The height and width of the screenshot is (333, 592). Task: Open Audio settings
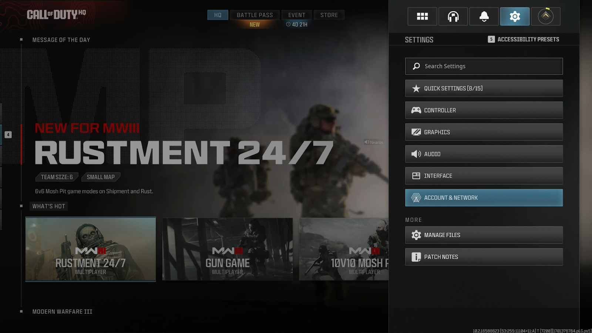coord(484,154)
